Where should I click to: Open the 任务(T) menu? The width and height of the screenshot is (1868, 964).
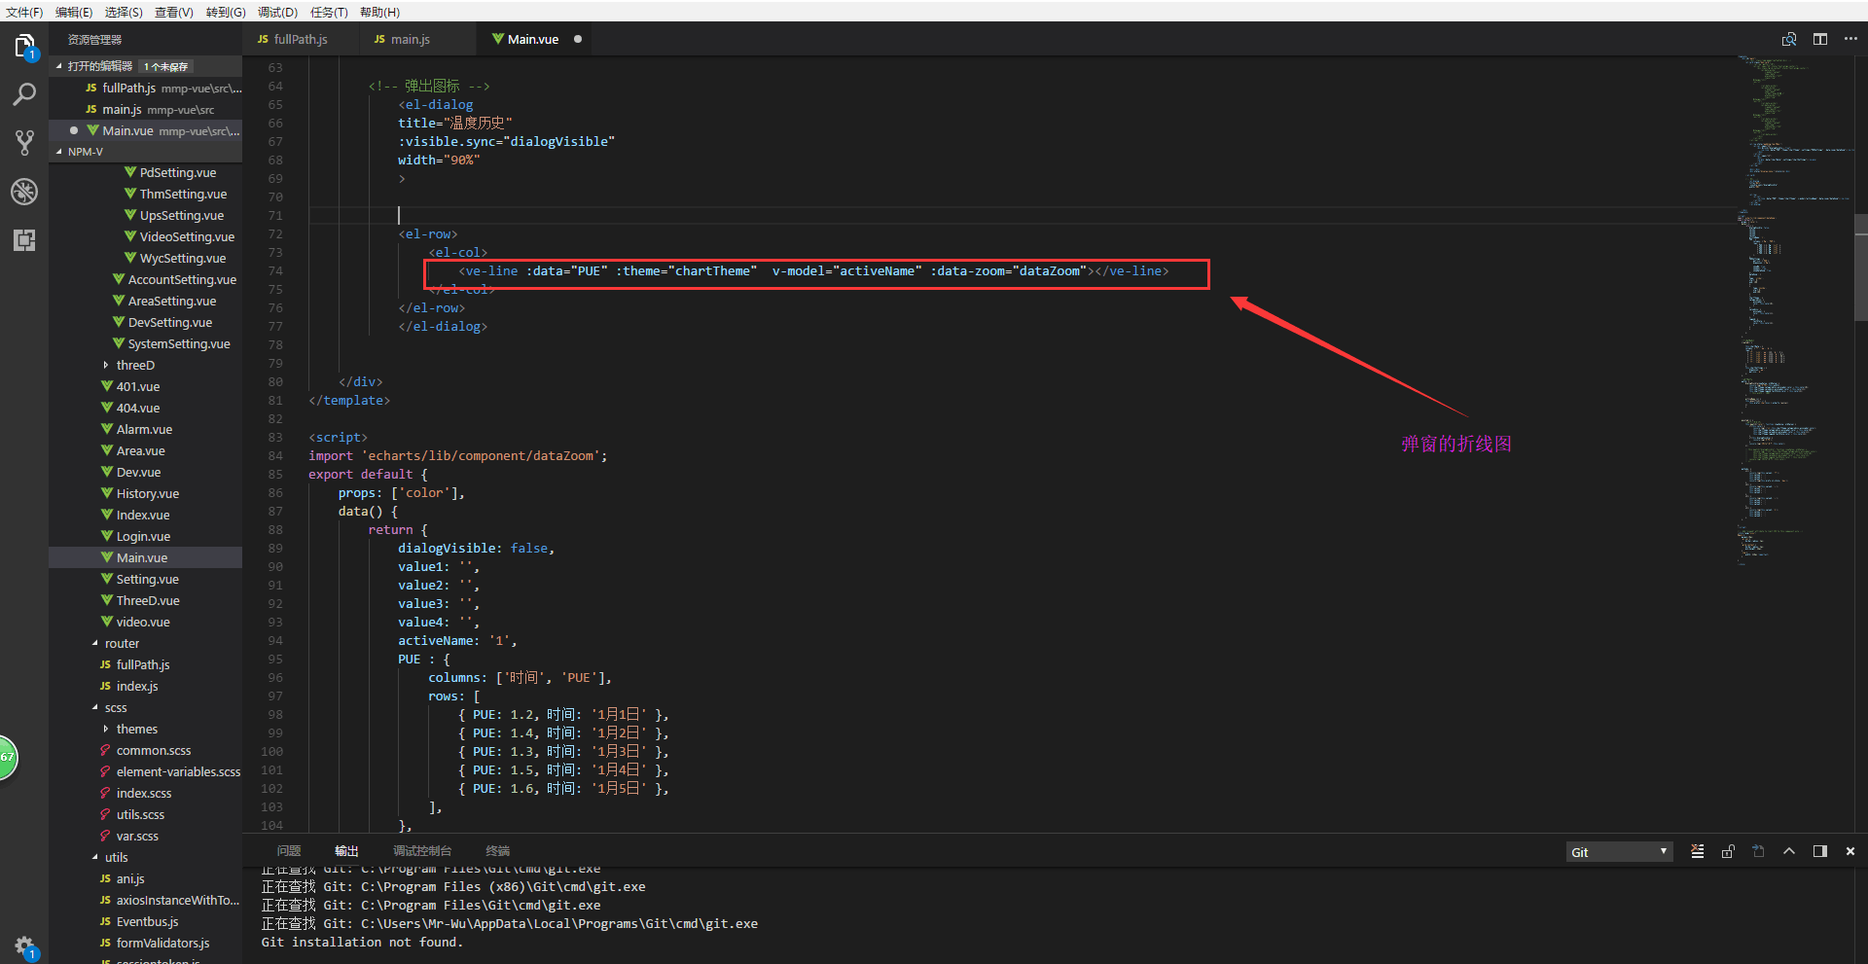point(329,12)
